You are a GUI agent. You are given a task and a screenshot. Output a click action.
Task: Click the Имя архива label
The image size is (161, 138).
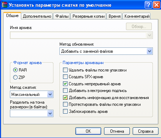pyautogui.click(x=21, y=28)
